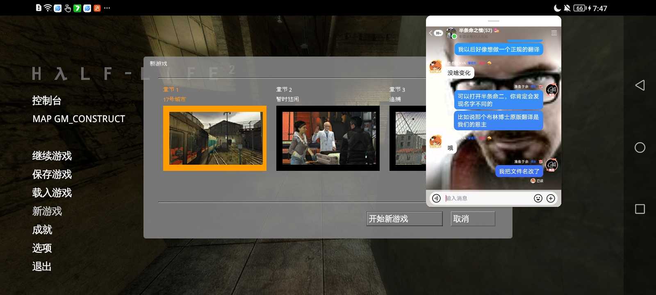Select 新游戏 in main menu
The width and height of the screenshot is (656, 295).
tap(47, 211)
